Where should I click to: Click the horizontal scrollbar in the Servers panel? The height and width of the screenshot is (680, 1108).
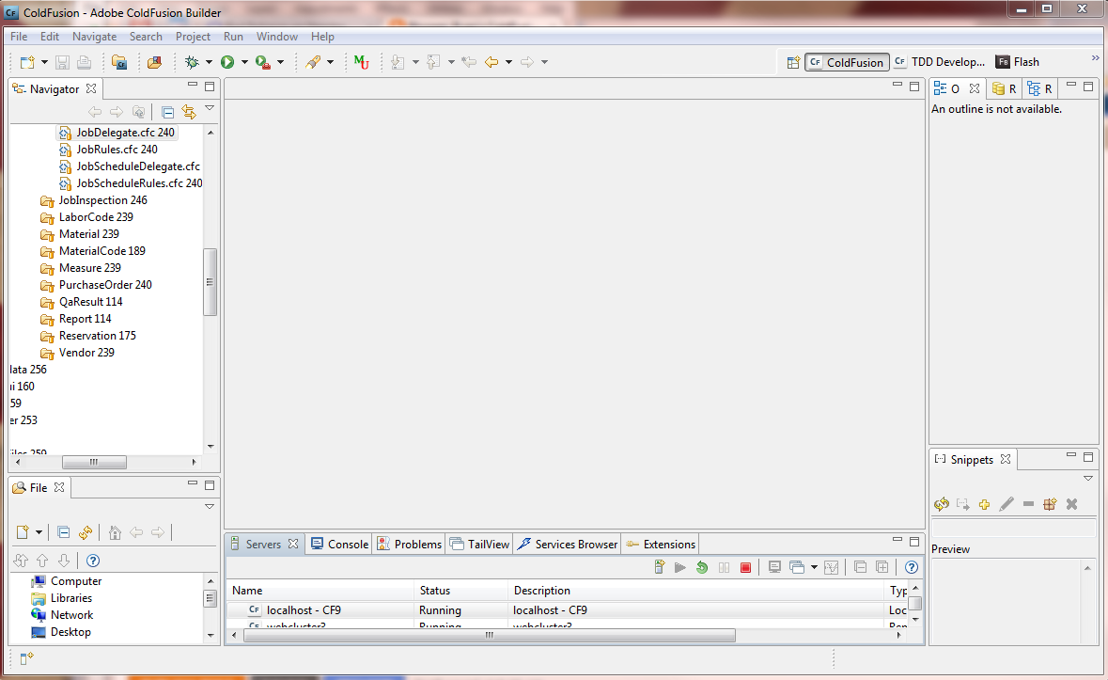click(x=489, y=636)
